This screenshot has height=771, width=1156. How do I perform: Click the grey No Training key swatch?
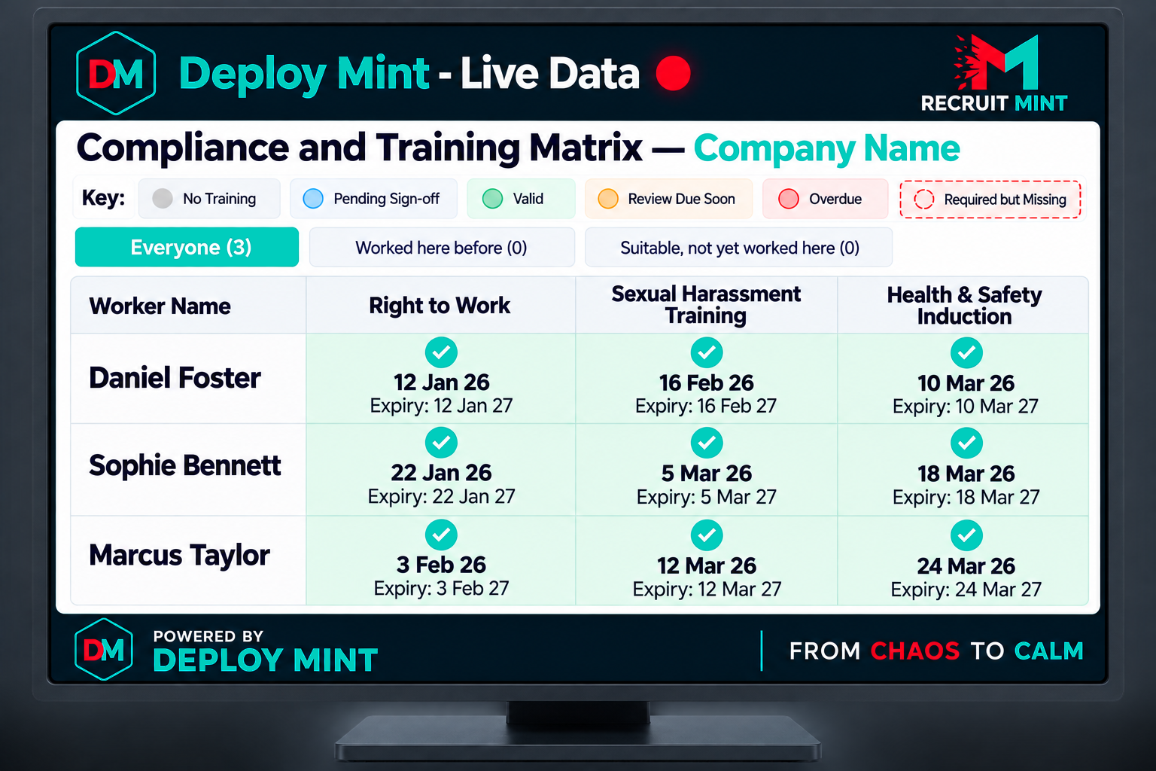pos(163,198)
